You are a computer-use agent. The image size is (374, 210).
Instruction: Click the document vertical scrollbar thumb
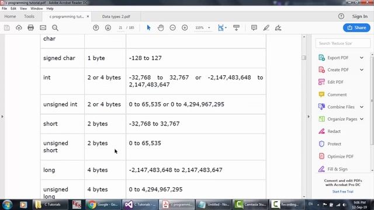click(x=304, y=58)
